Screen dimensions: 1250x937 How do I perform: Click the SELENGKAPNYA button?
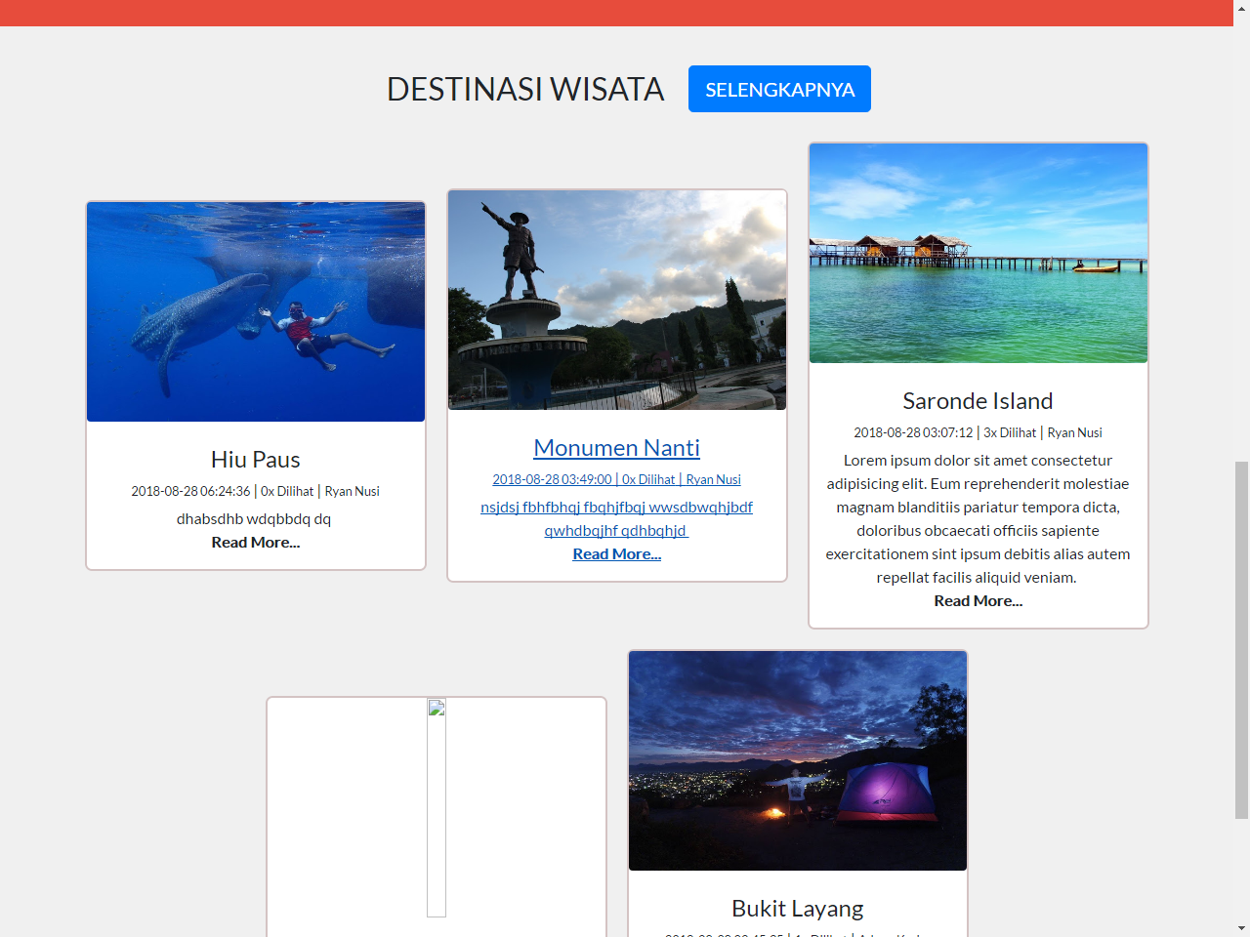coord(778,89)
